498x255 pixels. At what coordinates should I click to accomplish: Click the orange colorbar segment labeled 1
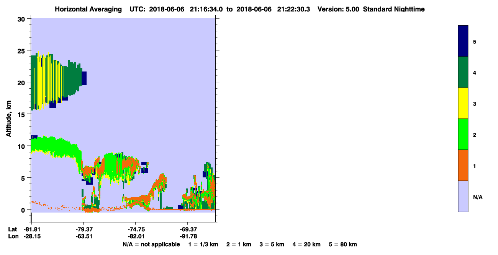(x=463, y=165)
